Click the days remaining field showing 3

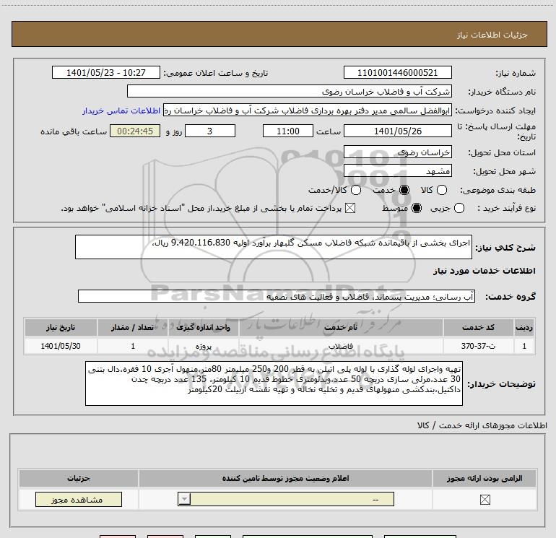pos(210,131)
